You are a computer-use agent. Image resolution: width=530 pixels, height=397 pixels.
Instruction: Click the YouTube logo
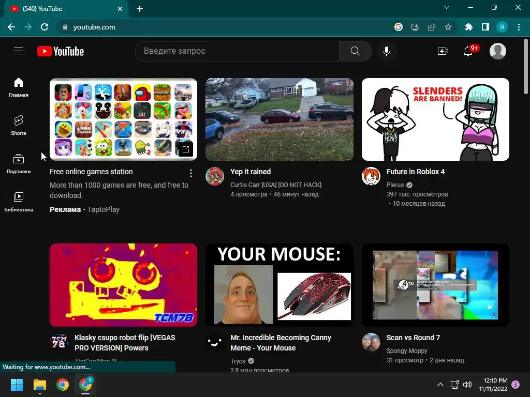tap(61, 51)
